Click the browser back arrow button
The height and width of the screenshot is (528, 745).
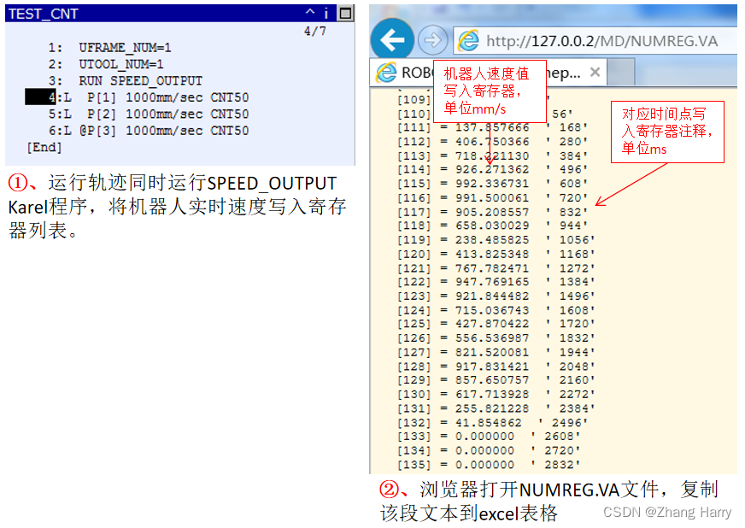click(392, 40)
